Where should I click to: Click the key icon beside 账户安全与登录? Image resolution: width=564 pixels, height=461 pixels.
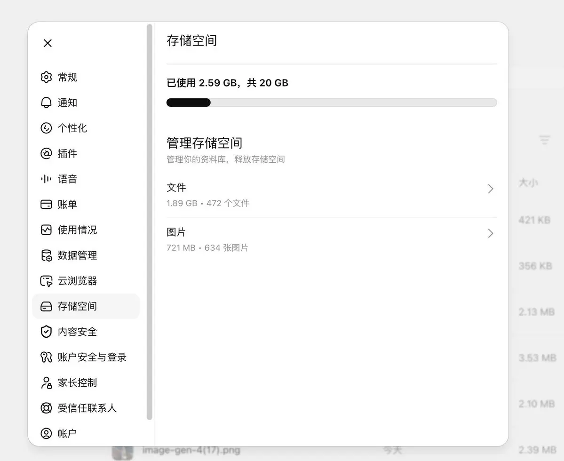[46, 357]
